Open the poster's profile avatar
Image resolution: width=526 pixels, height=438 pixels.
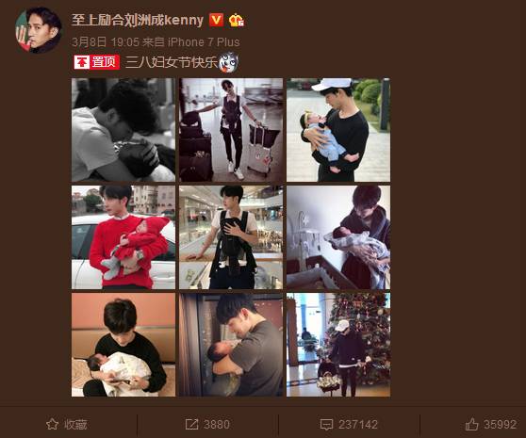point(39,30)
